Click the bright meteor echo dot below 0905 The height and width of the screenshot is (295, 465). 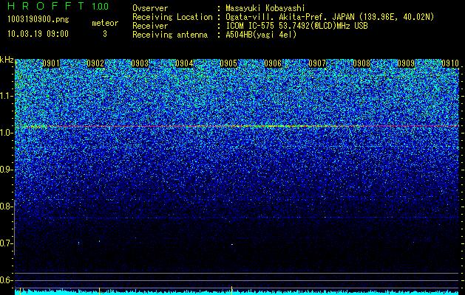(x=232, y=245)
